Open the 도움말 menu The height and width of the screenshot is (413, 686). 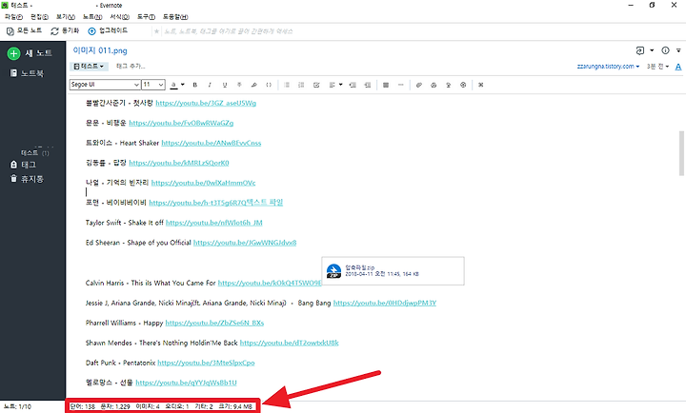pos(175,16)
